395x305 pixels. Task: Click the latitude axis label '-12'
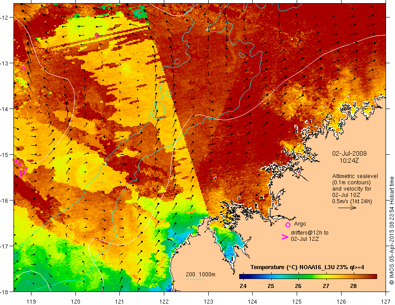pyautogui.click(x=4, y=17)
